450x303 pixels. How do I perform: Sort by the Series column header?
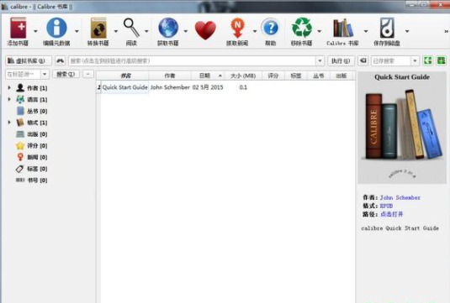[319, 76]
